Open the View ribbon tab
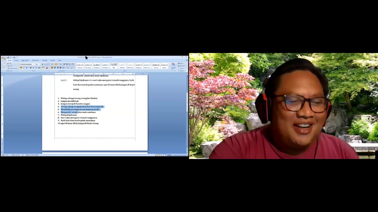The width and height of the screenshot is (378, 212). click(x=60, y=60)
